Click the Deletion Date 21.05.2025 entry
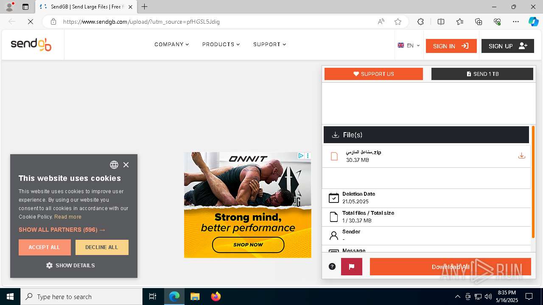The height and width of the screenshot is (305, 543). click(x=426, y=198)
